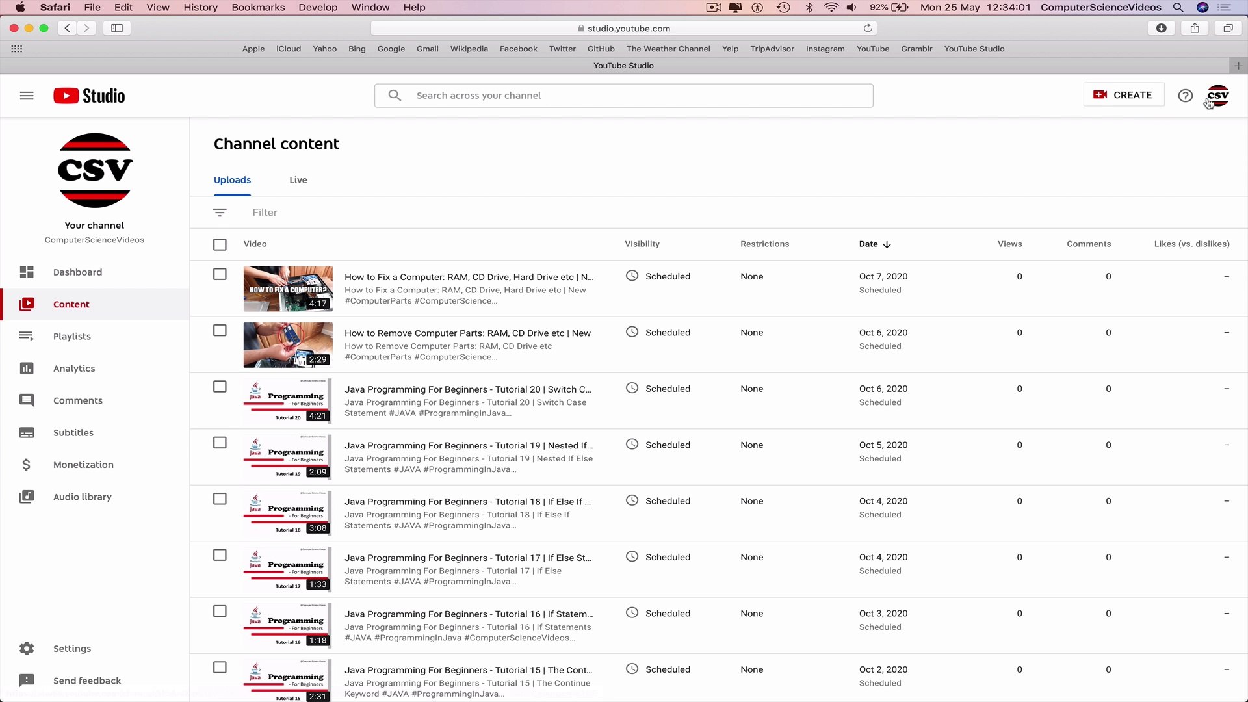Check the Tutorial 20 Switch Case video
Viewport: 1248px width, 702px height.
[220, 386]
